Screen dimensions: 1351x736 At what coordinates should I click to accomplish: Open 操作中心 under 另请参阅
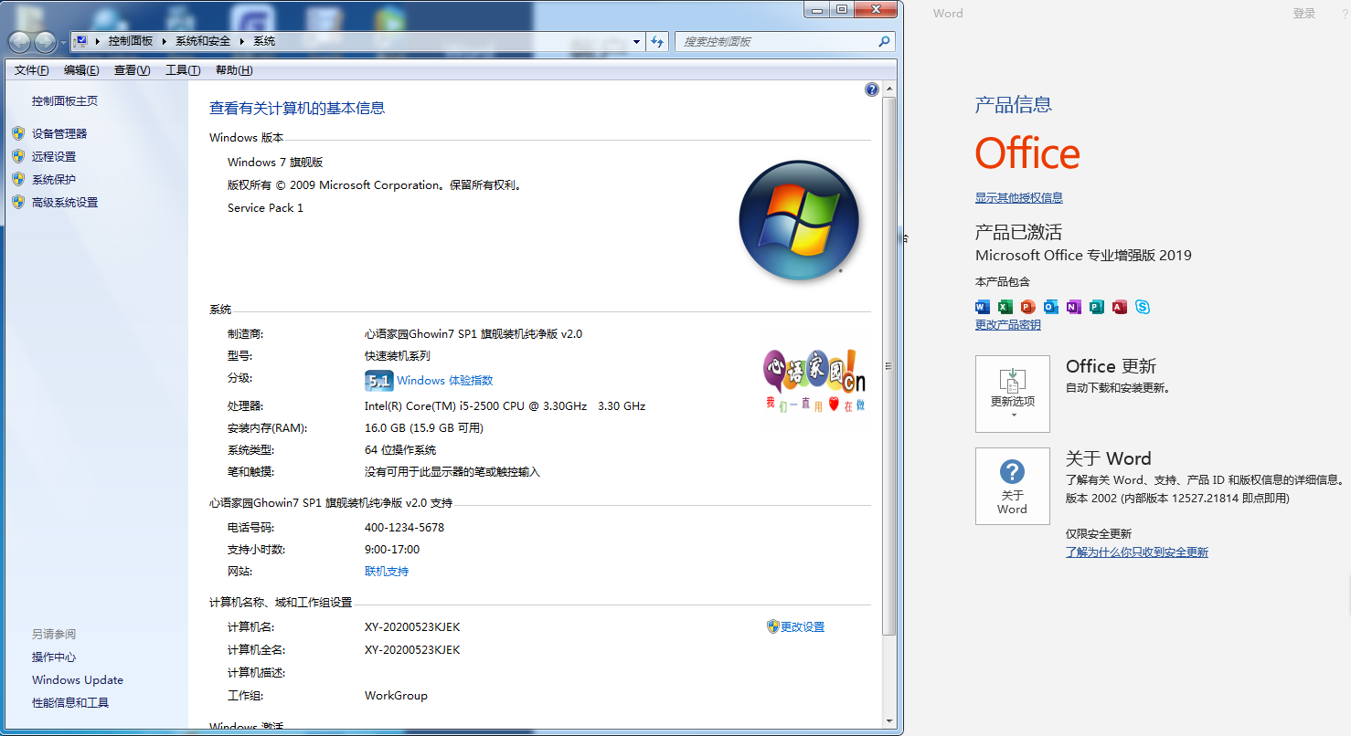click(54, 657)
